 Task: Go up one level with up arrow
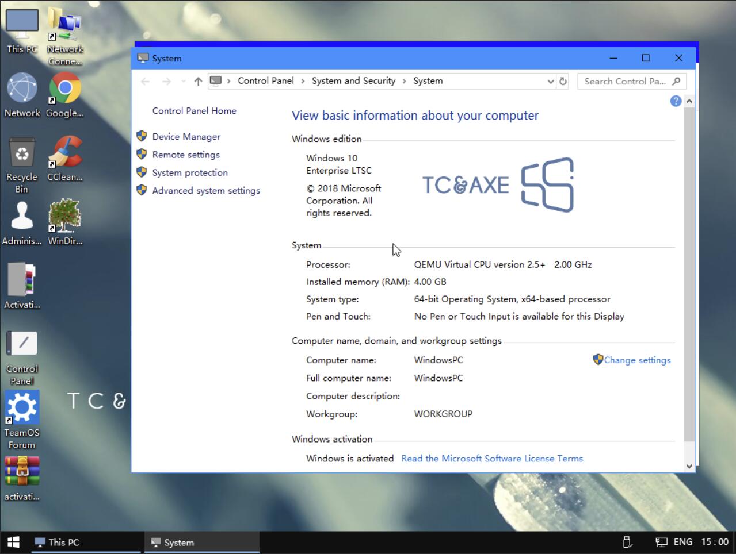point(198,81)
